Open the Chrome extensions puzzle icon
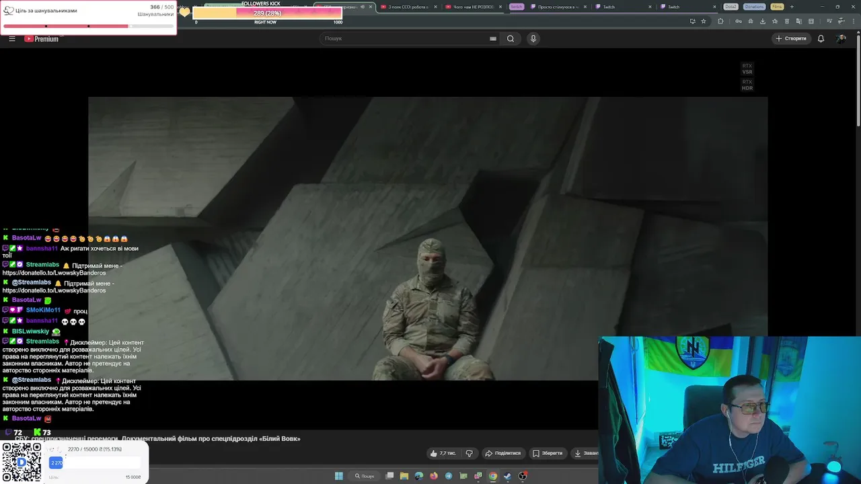Screen dimensions: 861x484 [x=720, y=21]
